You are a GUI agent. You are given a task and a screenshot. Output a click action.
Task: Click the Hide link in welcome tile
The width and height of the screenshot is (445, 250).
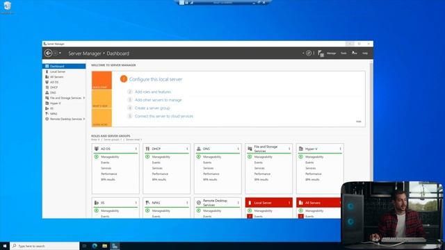click(x=359, y=122)
